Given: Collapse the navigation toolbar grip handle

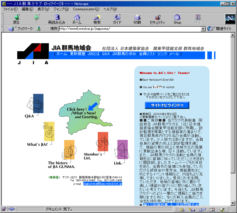Looking at the screenshot, I should click(x=2, y=19).
